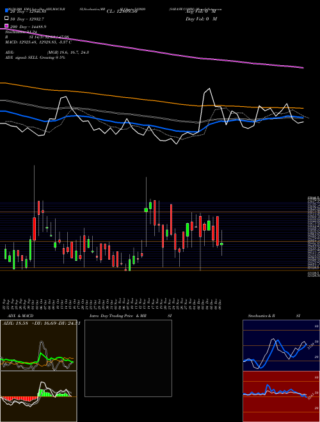The width and height of the screenshot is (320, 422).
Task: Click the 'ADX: 18.58 +DY: 16.69 -DY: 24.31' readout
Action: pyautogui.click(x=41, y=324)
